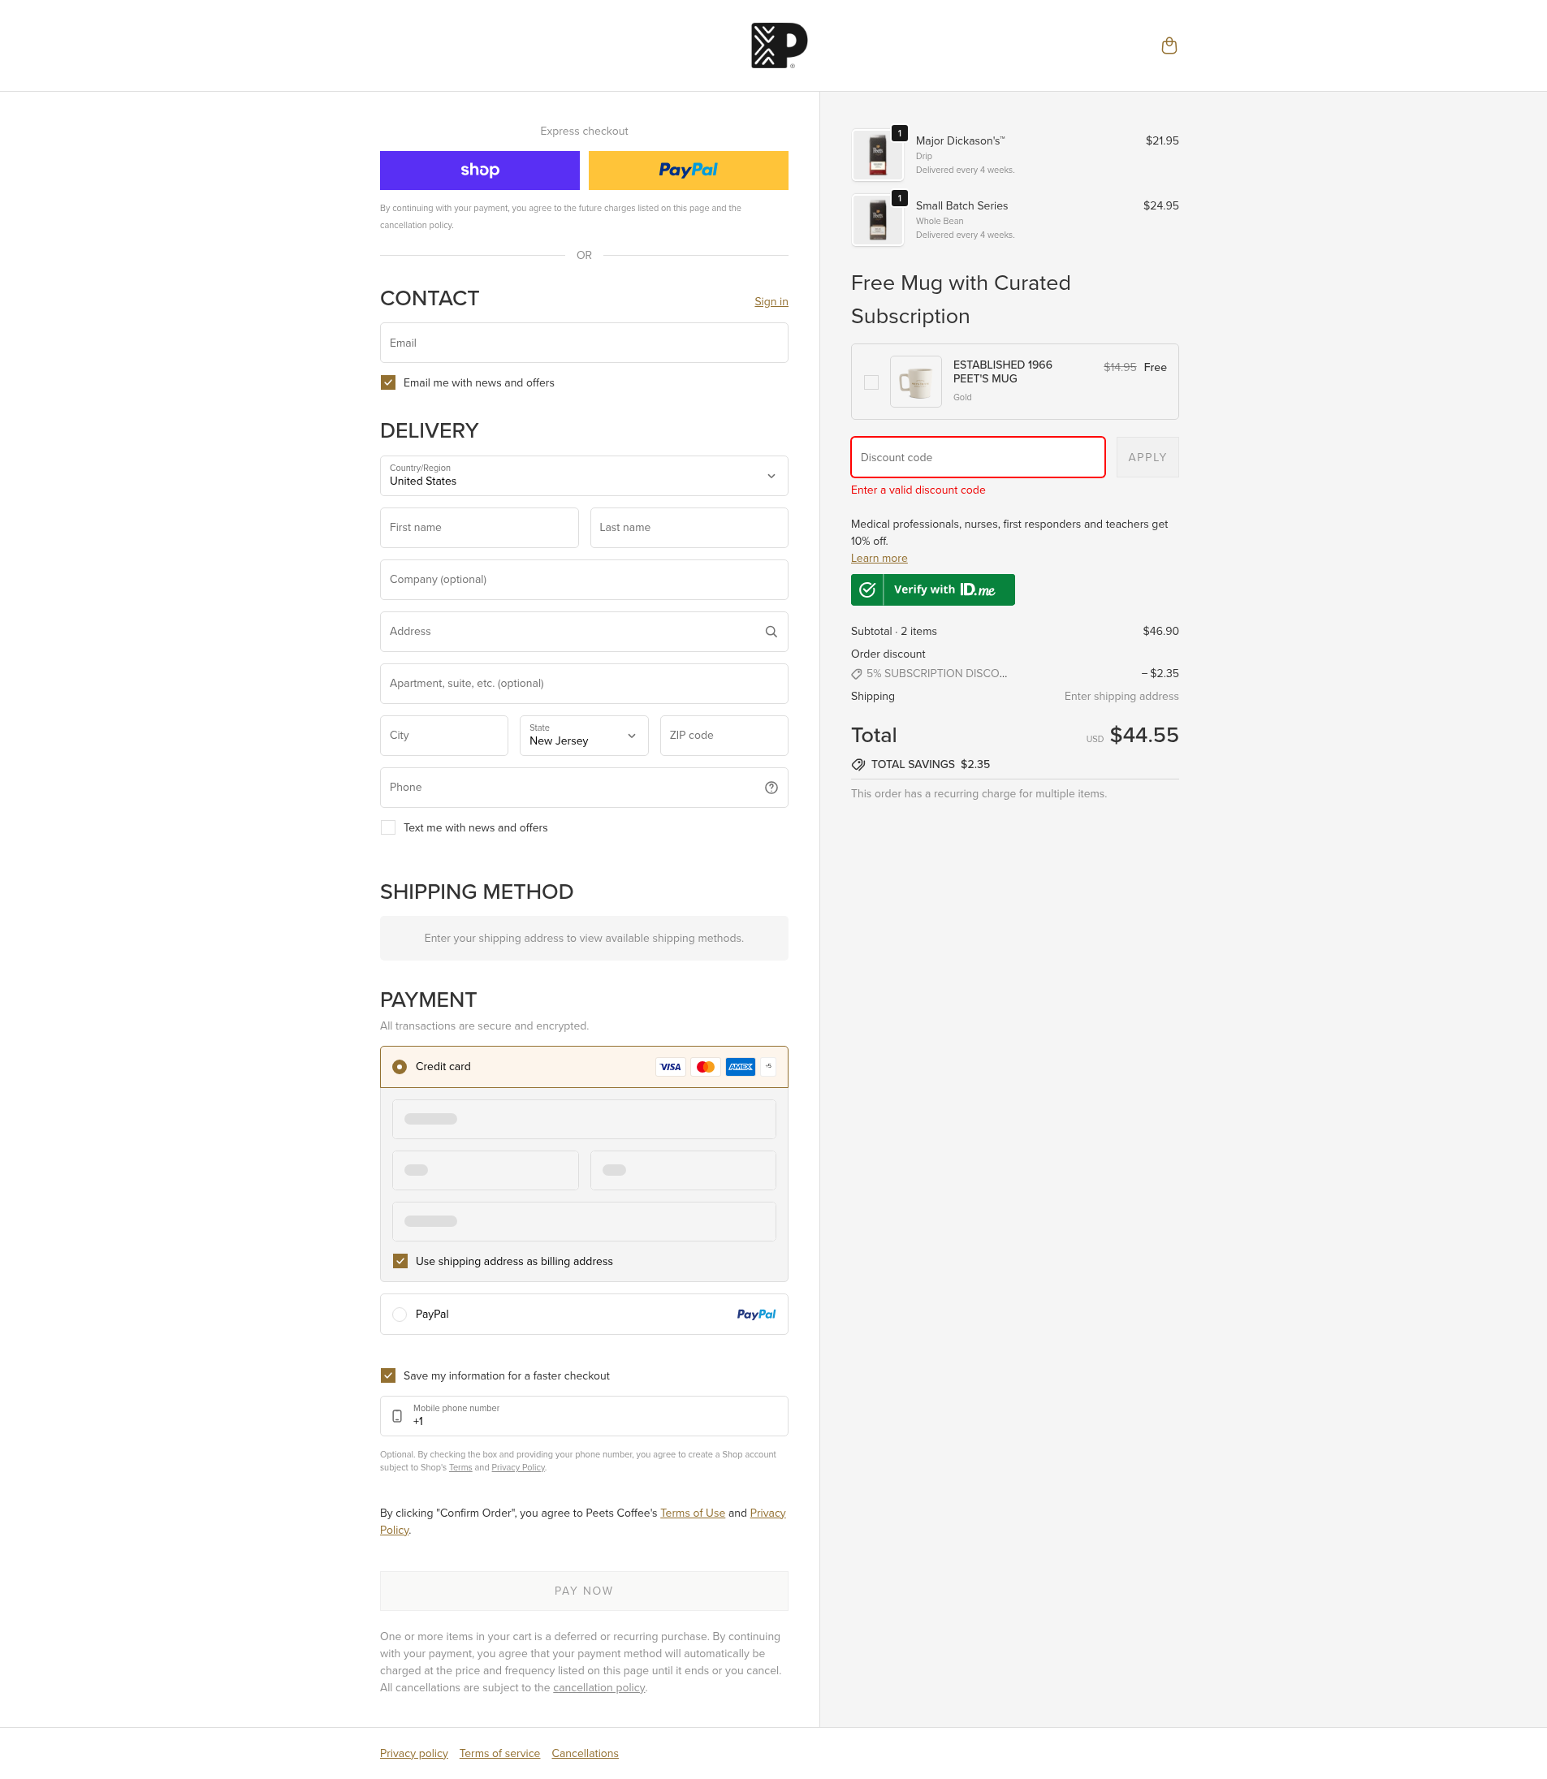Open the Sign in link
The image size is (1547, 1779).
point(771,301)
